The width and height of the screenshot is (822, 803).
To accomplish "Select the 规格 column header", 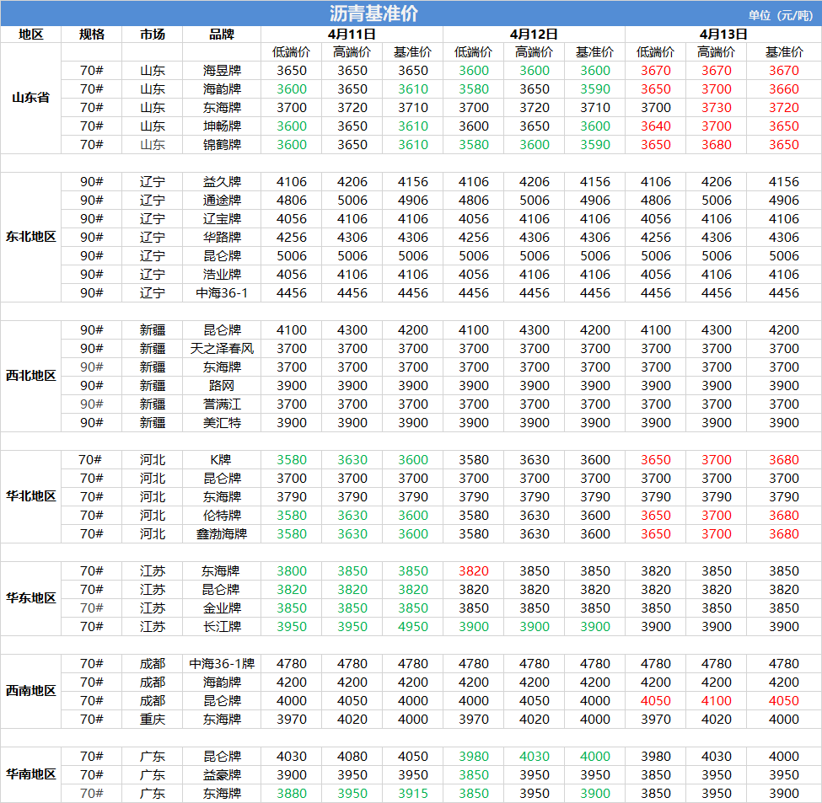I will [x=92, y=35].
